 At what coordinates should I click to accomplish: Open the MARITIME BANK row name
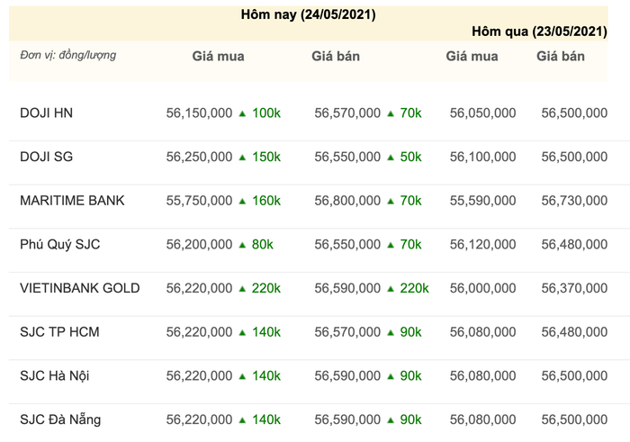click(x=72, y=200)
